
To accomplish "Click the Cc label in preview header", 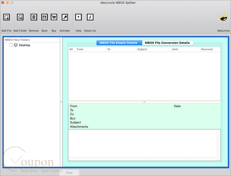I will pyautogui.click(x=72, y=114).
